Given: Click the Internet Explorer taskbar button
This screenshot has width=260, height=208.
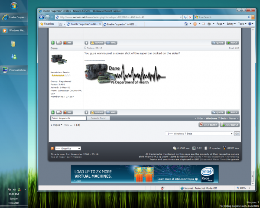Looking at the screenshot, I should (x=14, y=17).
